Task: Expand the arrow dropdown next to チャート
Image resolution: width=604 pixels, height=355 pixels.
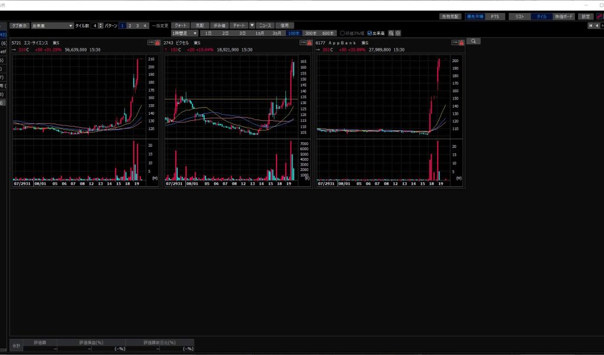Action: point(252,25)
